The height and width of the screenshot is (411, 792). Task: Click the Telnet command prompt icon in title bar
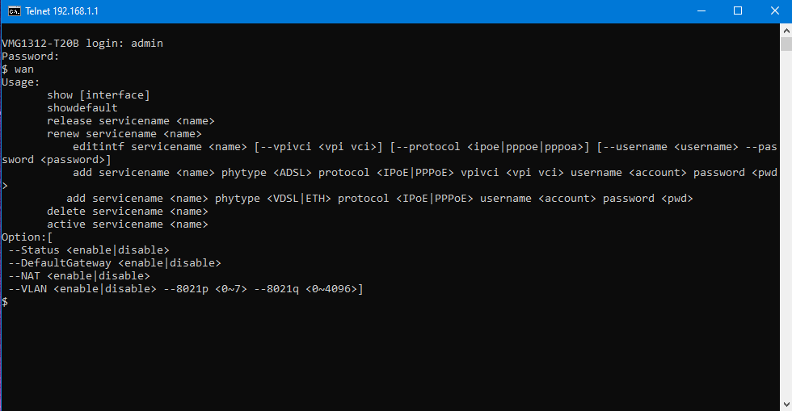point(15,11)
